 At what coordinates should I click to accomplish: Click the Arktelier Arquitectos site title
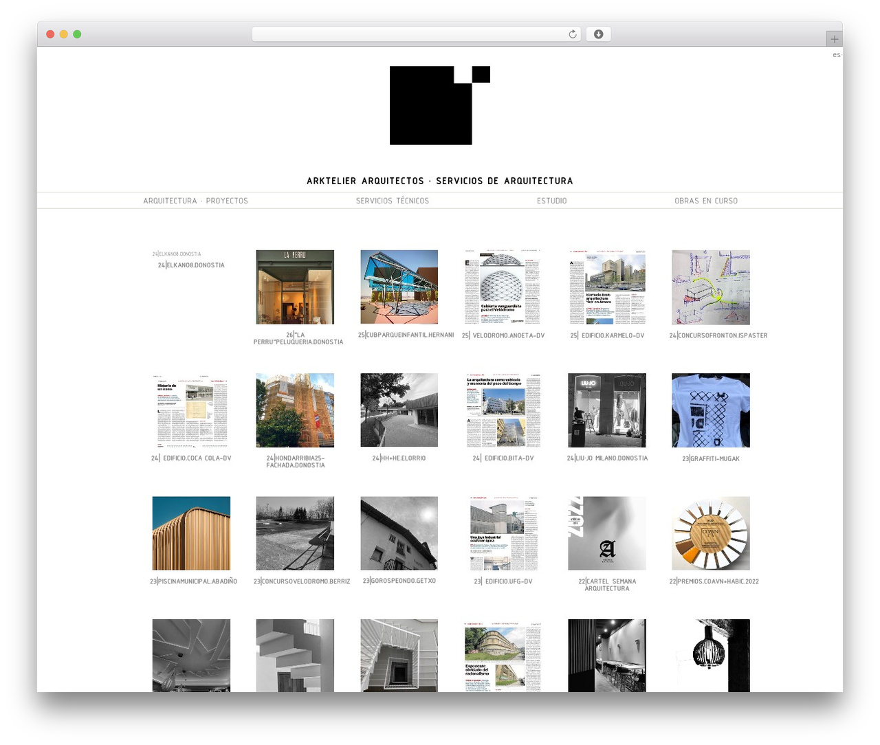pyautogui.click(x=440, y=181)
